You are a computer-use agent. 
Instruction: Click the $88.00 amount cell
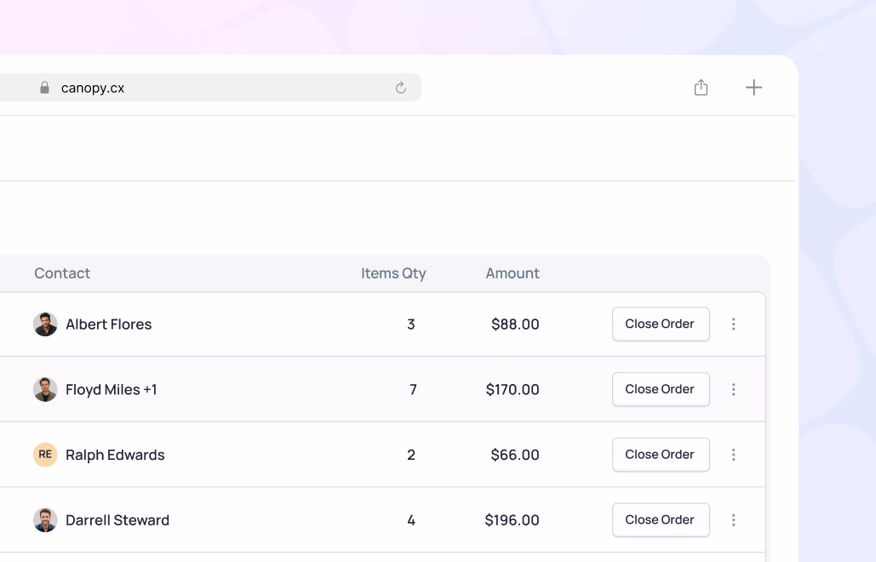[515, 324]
